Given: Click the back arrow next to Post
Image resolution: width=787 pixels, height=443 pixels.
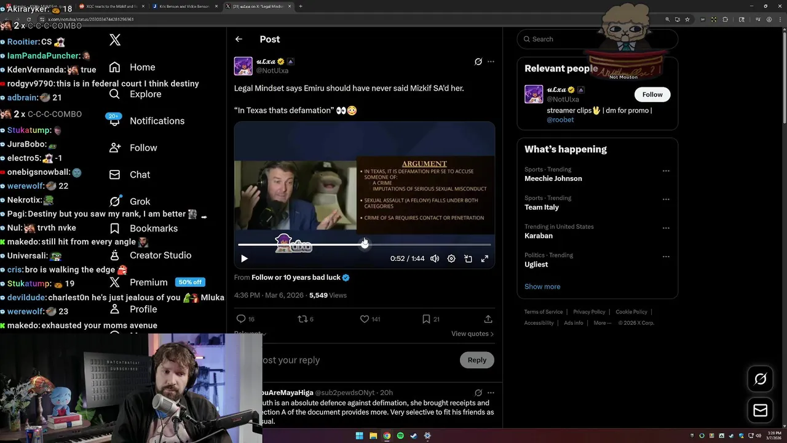Looking at the screenshot, I should [x=239, y=39].
